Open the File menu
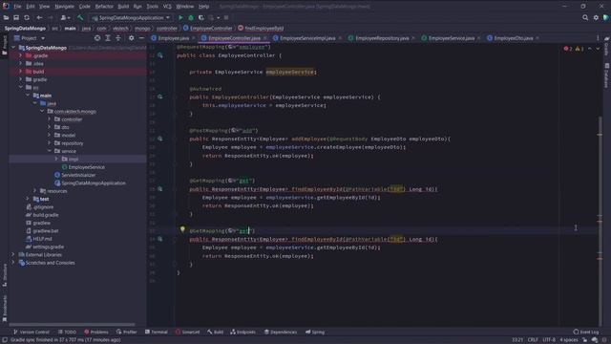611x344 pixels. 17,7
